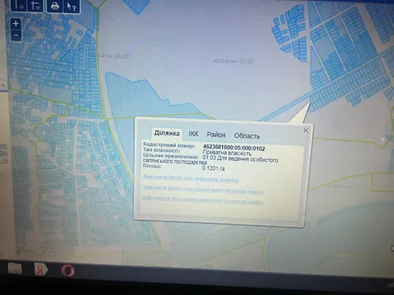Open the third information link in popup
Viewport: 394px width, 295px height.
203,200
